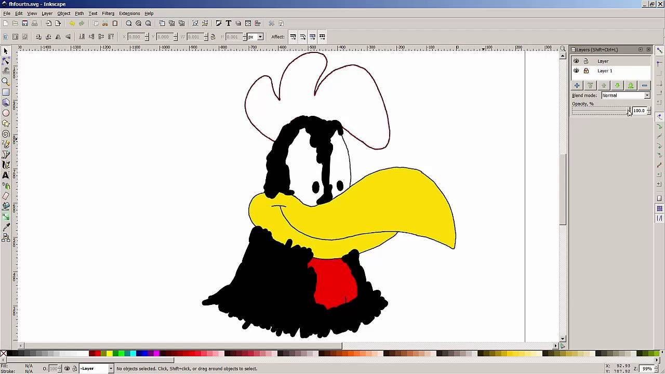The height and width of the screenshot is (374, 665).
Task: Click the Save document toolbar icon
Action: coord(24,23)
